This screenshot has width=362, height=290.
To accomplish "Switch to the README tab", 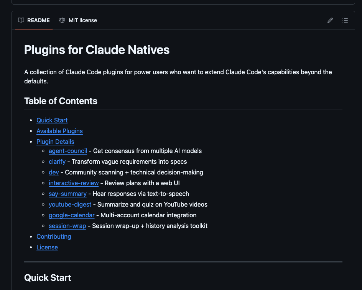I will click(38, 20).
